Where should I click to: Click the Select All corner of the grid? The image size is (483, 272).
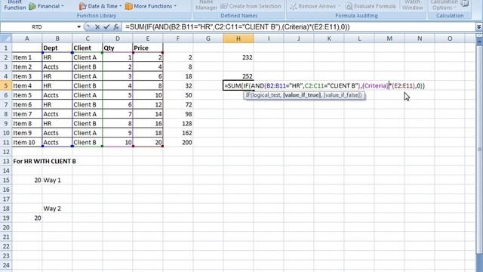[6, 39]
